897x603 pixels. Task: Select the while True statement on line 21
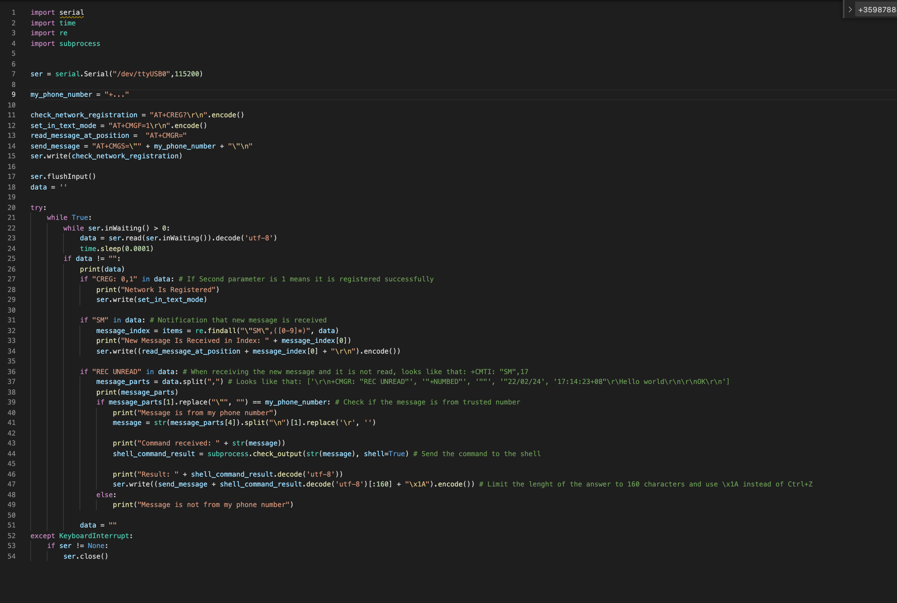tap(69, 217)
